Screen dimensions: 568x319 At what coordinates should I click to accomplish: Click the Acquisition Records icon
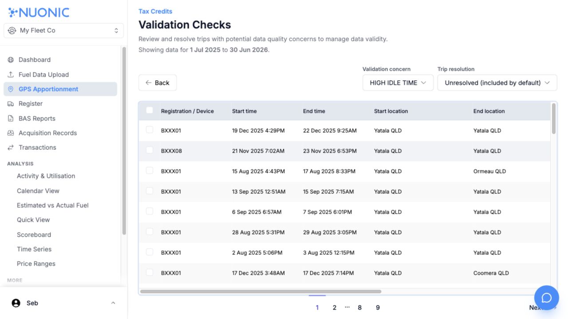click(11, 133)
